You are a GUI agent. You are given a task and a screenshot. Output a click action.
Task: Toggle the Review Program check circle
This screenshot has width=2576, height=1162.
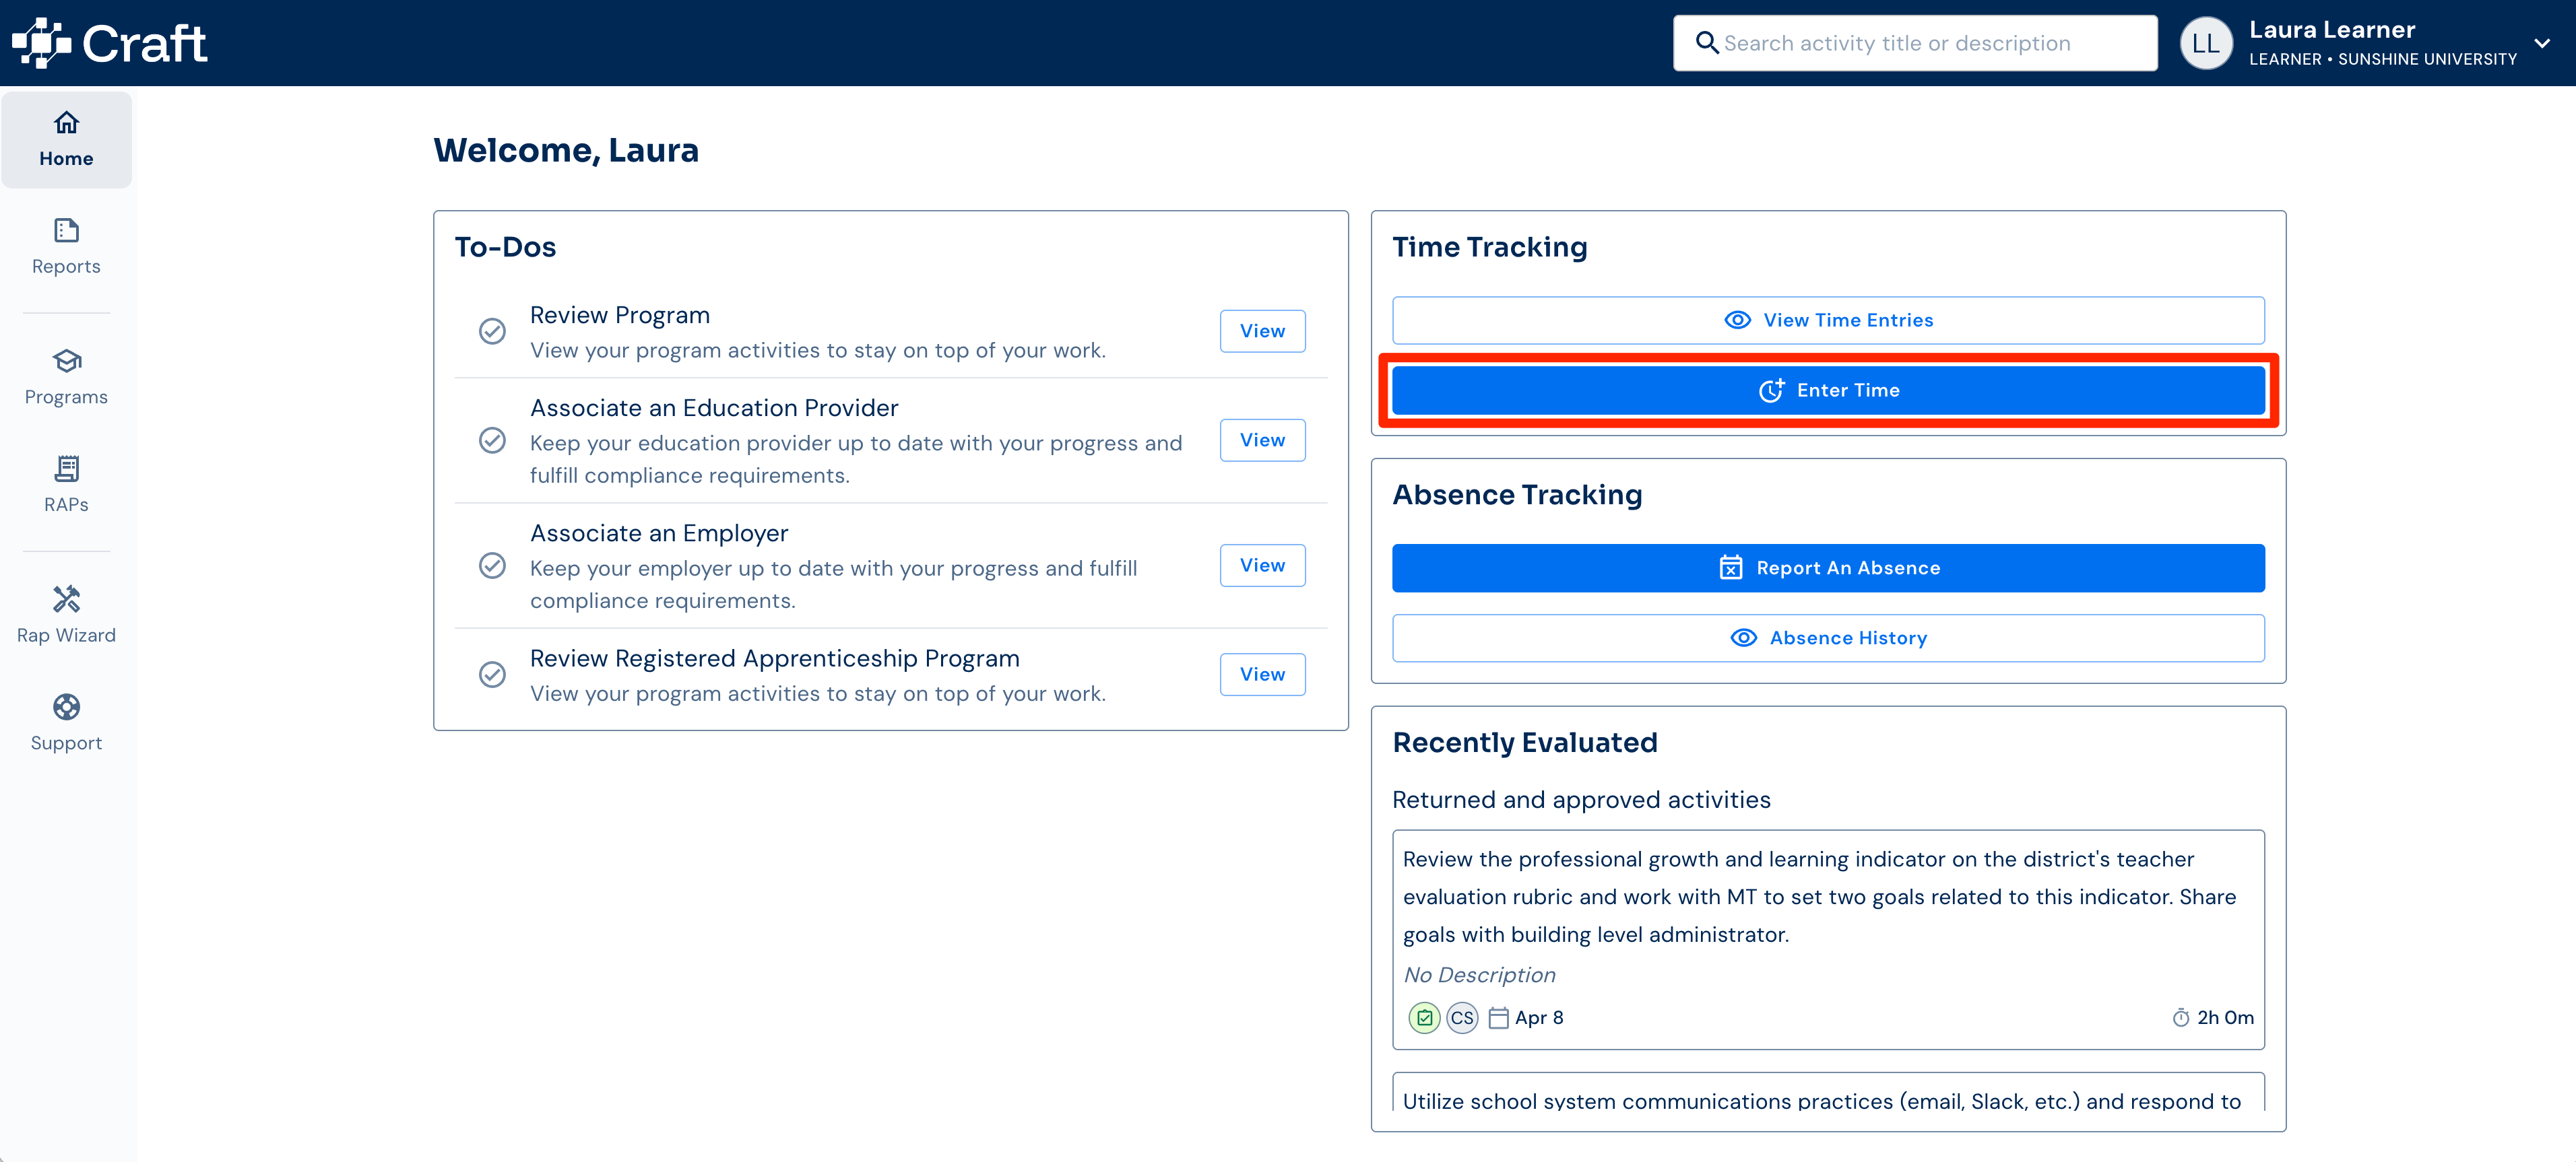492,331
